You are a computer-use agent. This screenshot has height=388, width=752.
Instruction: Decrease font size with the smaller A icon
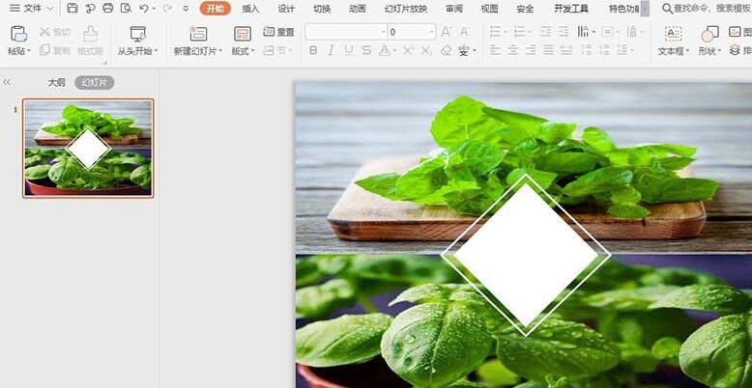[464, 32]
